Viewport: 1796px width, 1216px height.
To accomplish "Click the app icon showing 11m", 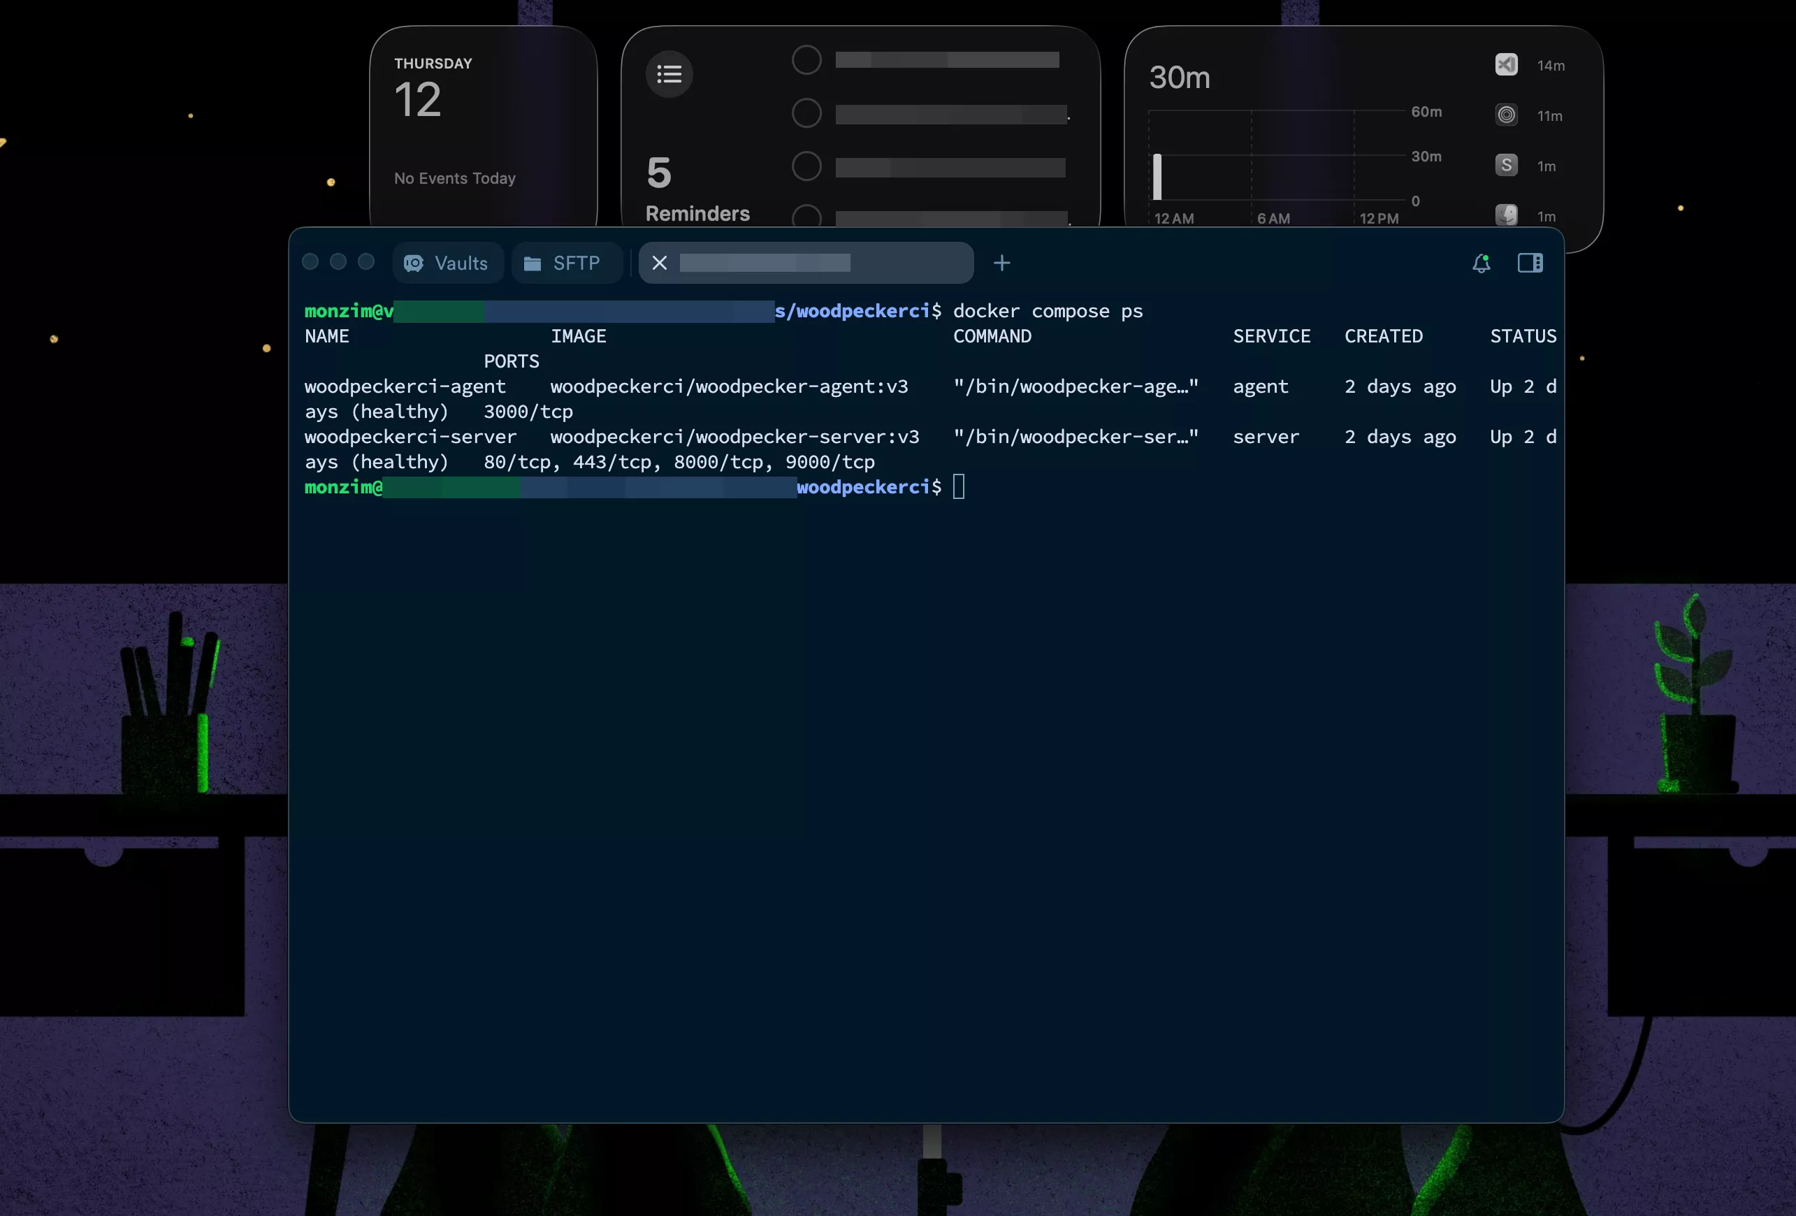I will pyautogui.click(x=1506, y=115).
